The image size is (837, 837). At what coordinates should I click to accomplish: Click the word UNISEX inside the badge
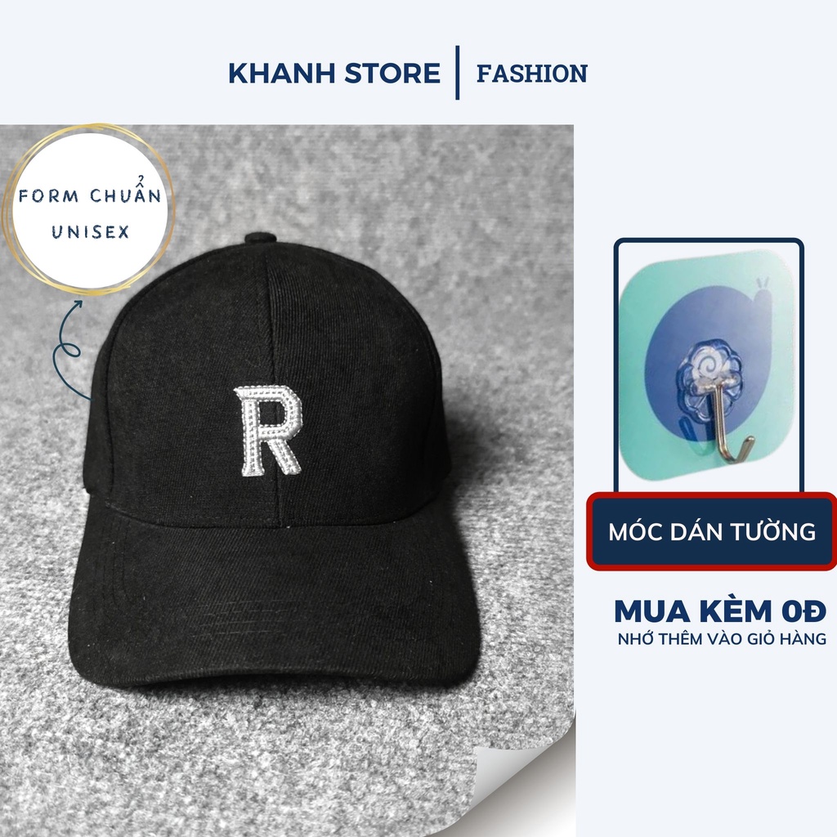coord(90,231)
